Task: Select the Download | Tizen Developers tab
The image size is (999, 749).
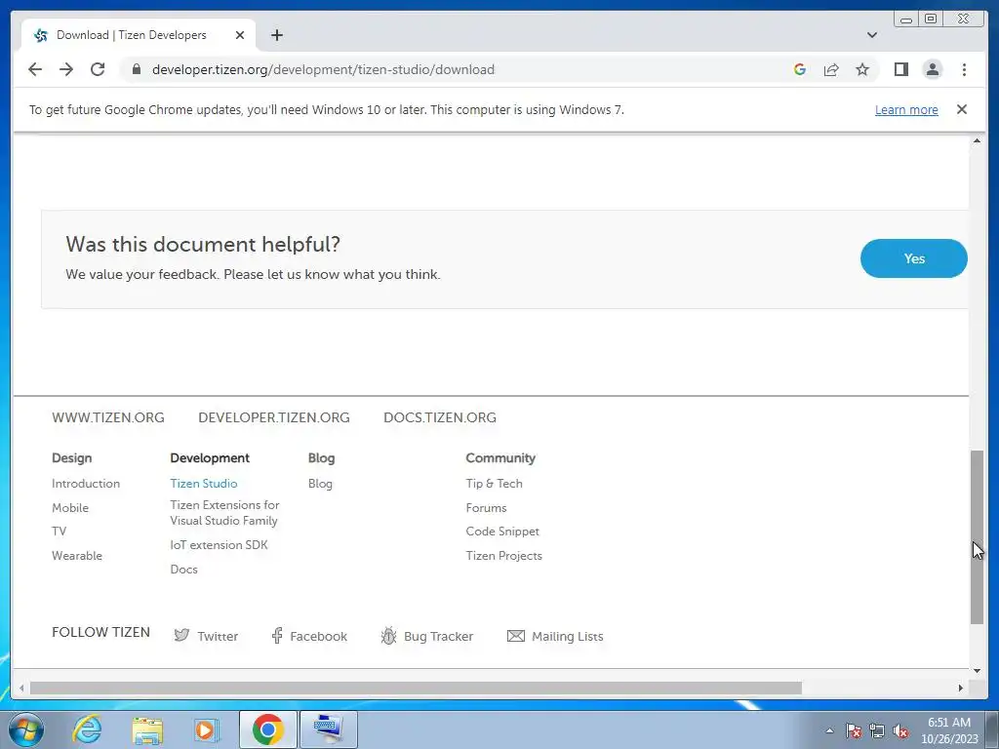Action: point(139,35)
